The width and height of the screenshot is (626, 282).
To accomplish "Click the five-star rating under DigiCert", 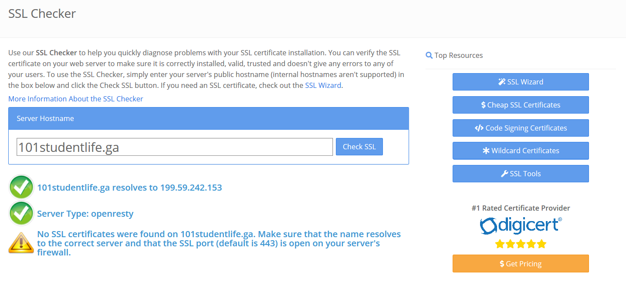I will (x=521, y=244).
